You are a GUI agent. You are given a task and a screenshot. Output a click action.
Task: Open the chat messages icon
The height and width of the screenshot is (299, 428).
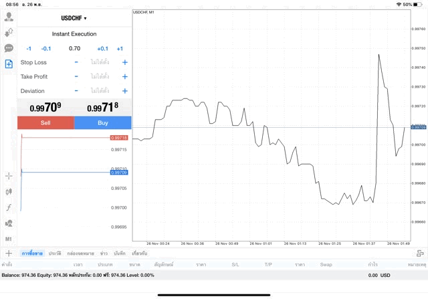click(9, 48)
